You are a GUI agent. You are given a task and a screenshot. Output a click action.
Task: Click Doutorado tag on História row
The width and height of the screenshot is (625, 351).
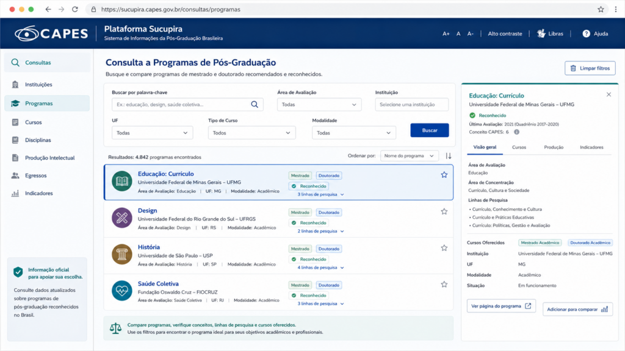(329, 249)
